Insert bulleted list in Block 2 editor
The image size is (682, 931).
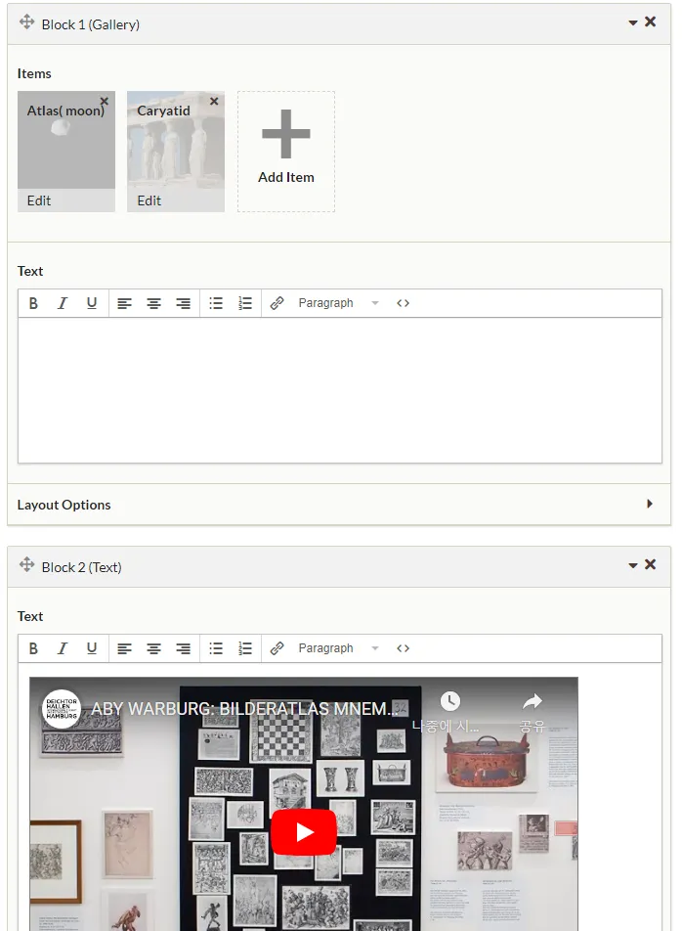[x=216, y=648]
